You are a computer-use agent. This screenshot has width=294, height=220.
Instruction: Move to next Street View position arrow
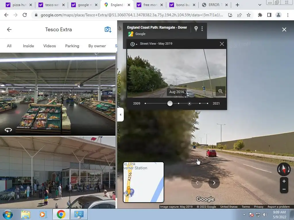214,183
